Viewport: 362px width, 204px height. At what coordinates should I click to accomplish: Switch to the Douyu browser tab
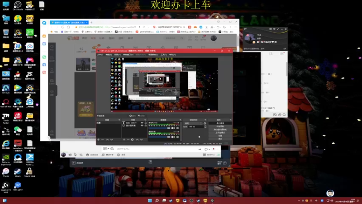coord(69,22)
